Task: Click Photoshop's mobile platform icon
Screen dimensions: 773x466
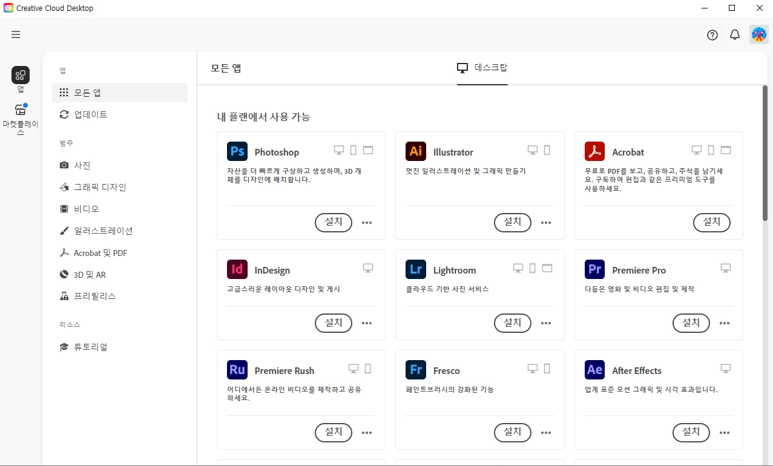Action: [x=354, y=150]
